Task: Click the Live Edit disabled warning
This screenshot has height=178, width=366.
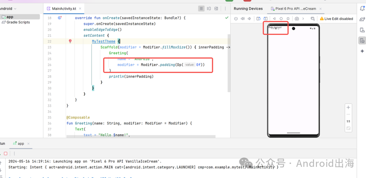Action: [337, 19]
